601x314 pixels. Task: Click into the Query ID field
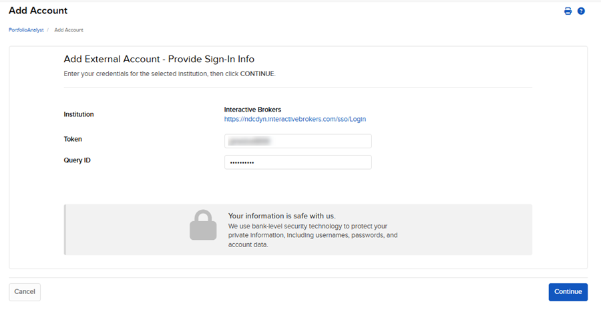click(298, 162)
